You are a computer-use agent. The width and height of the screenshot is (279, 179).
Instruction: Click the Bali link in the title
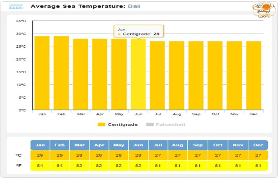tap(134, 6)
